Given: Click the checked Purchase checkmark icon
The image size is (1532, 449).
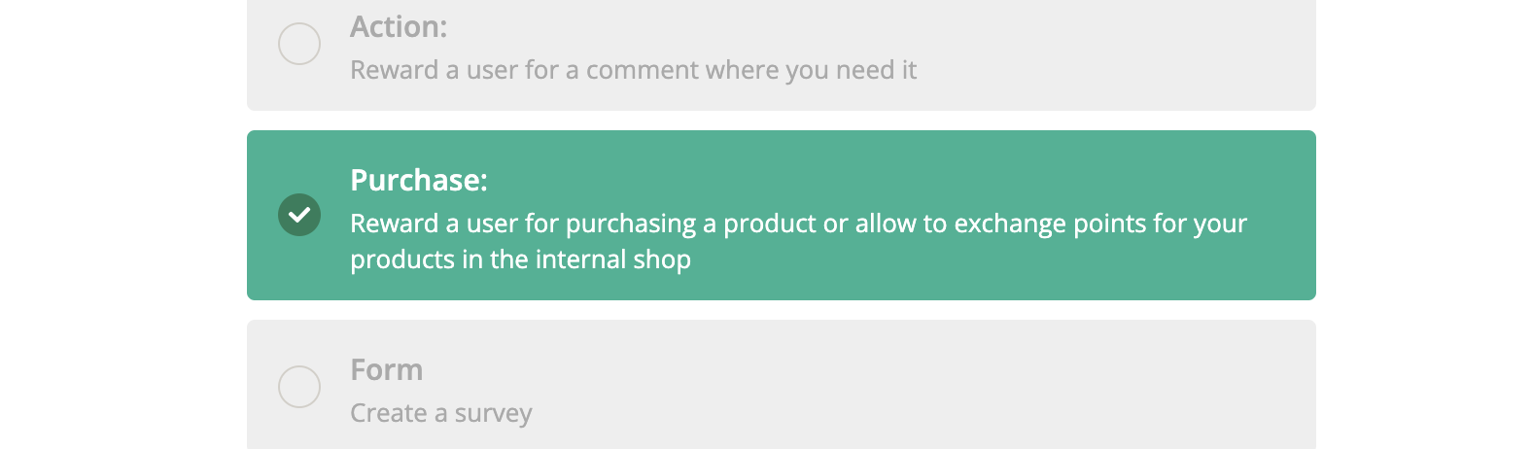Looking at the screenshot, I should pyautogui.click(x=299, y=215).
